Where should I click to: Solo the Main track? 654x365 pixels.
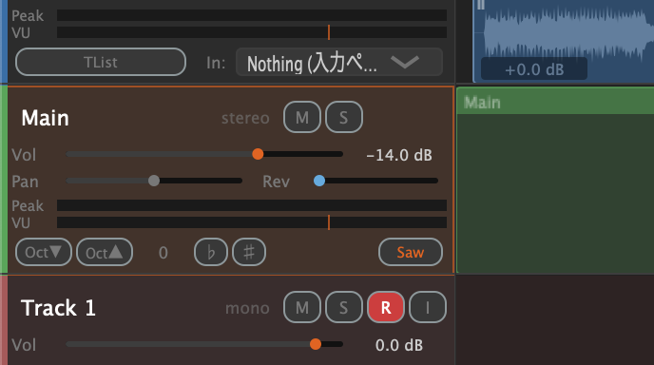click(x=344, y=117)
